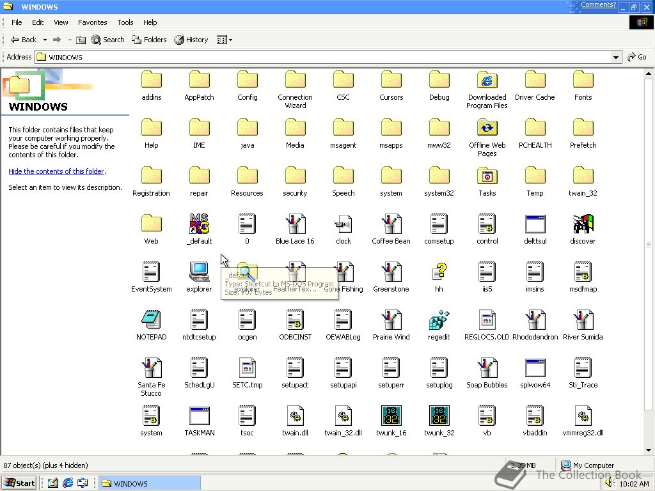
Task: Open the Tools menu
Action: pyautogui.click(x=125, y=22)
